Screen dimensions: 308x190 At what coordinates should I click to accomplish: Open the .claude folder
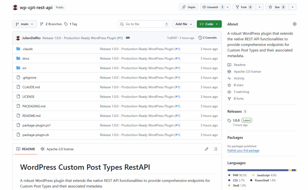click(27, 49)
